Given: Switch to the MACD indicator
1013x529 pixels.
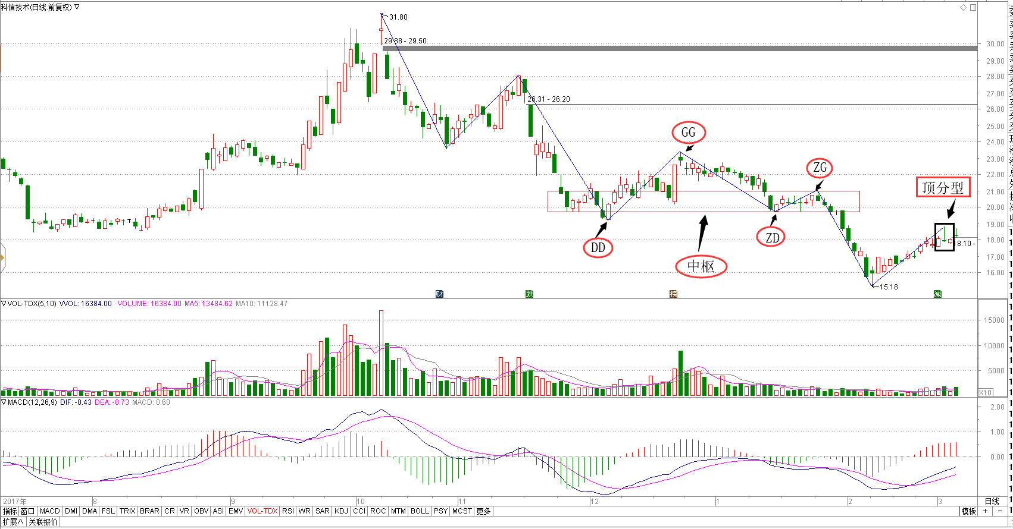Looking at the screenshot, I should pyautogui.click(x=50, y=511).
